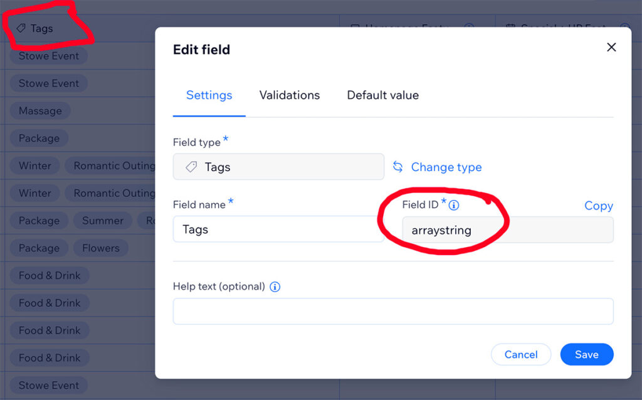Click the tag icon in Tags column header
The width and height of the screenshot is (642, 400).
coord(21,28)
